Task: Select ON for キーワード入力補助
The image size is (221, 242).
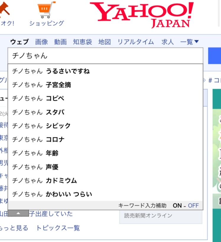Action: click(177, 206)
